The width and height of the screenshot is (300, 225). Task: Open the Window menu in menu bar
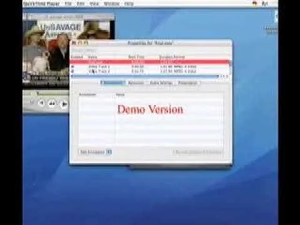(x=111, y=4)
